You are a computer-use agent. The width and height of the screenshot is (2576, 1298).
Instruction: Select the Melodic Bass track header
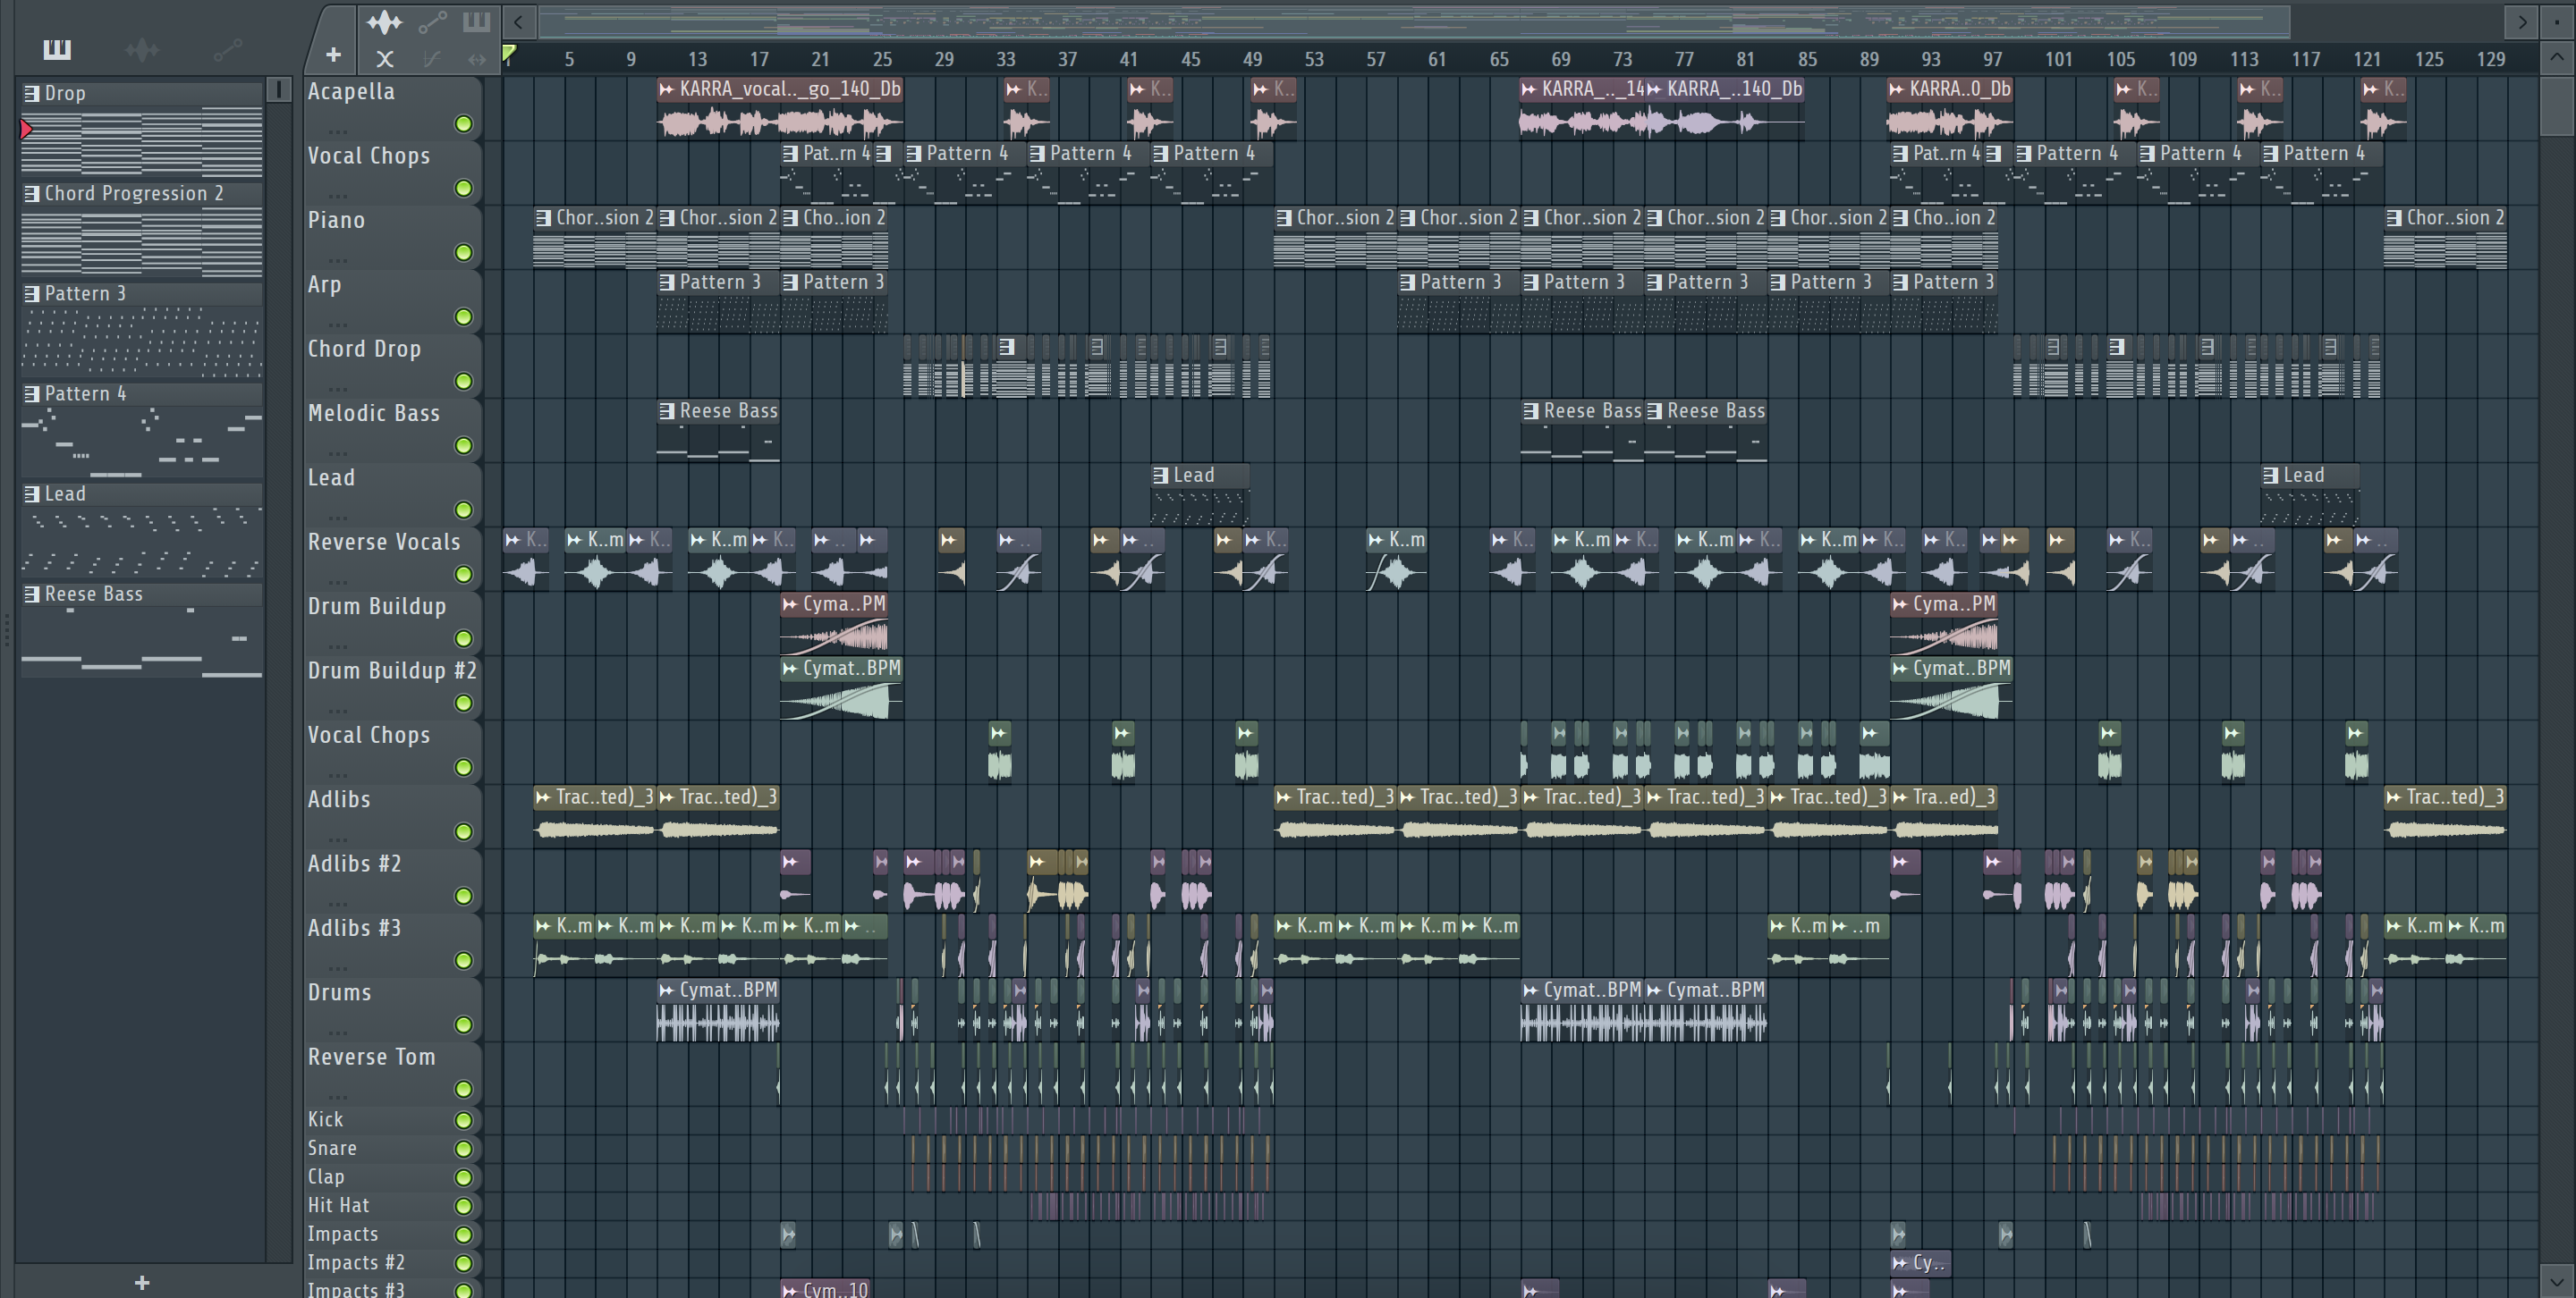[393, 429]
